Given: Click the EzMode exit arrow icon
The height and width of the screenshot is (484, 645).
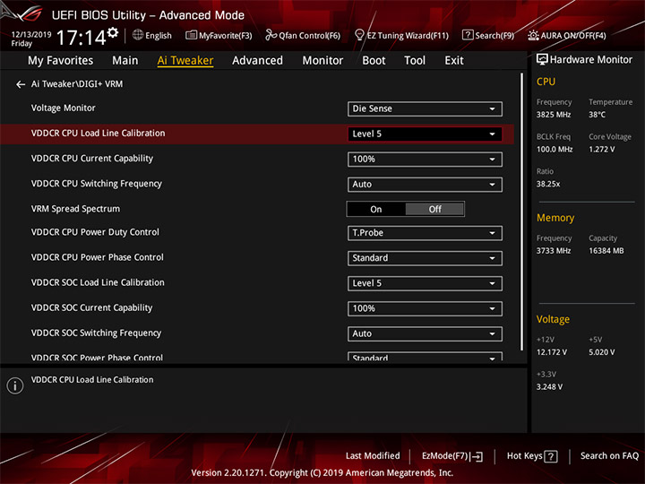Looking at the screenshot, I should point(477,456).
